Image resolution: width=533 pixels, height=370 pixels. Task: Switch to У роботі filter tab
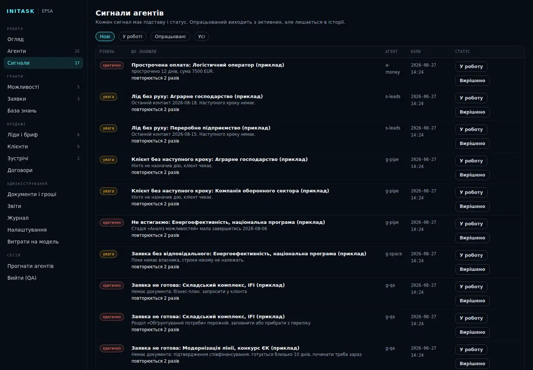(x=133, y=37)
